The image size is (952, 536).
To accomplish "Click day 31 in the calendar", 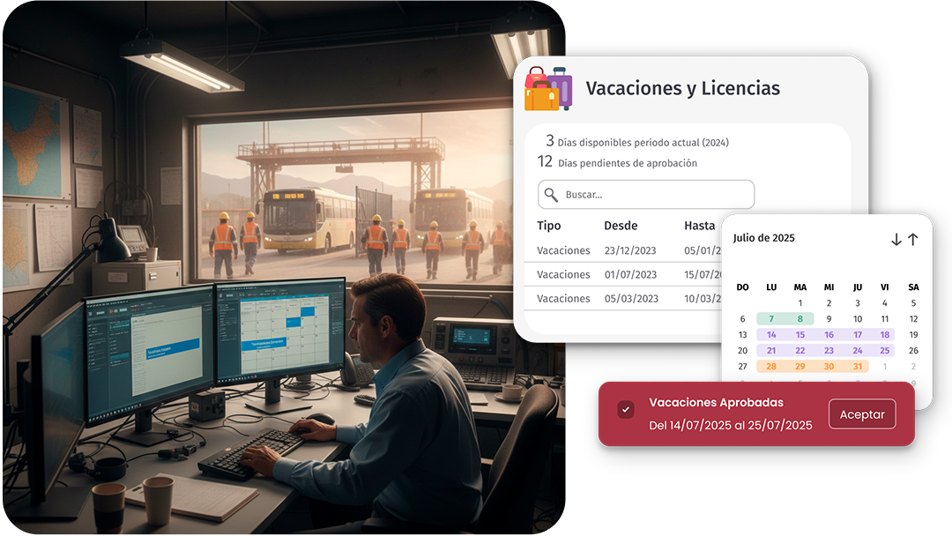I will (856, 367).
